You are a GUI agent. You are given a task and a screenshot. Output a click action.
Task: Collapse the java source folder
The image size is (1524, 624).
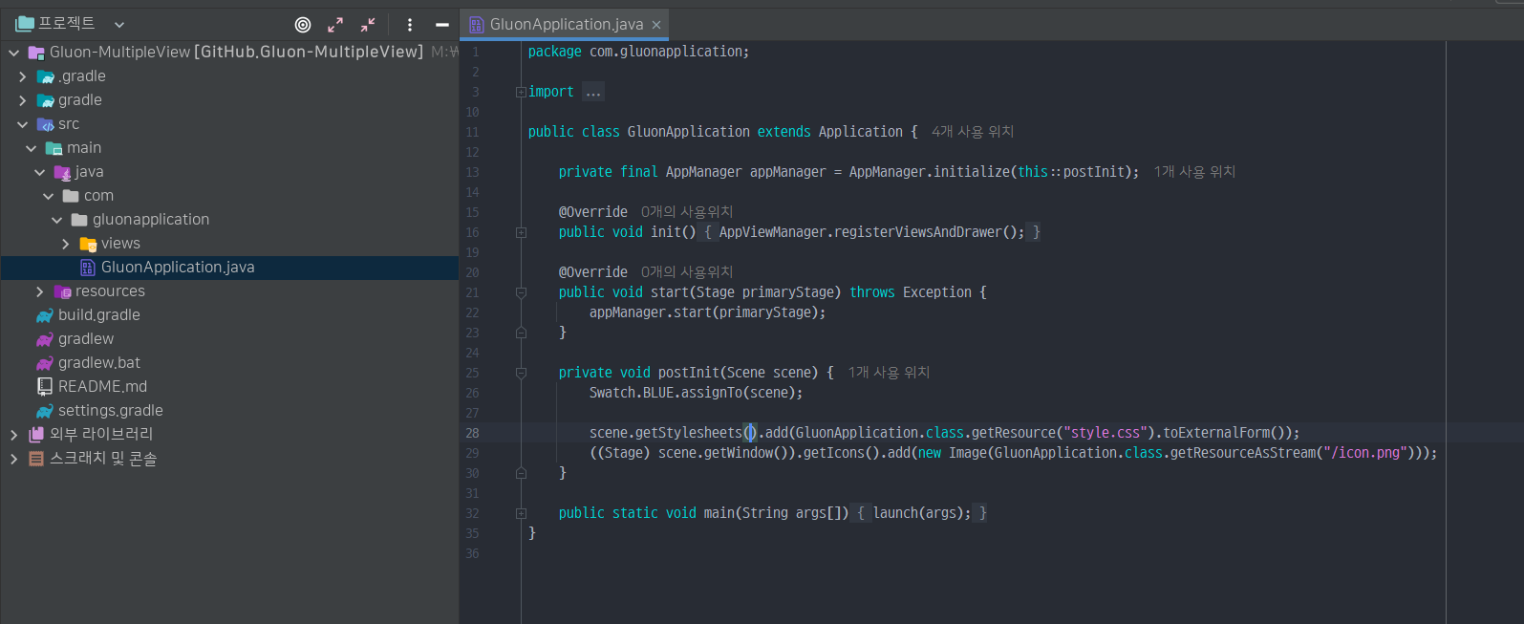click(x=40, y=172)
